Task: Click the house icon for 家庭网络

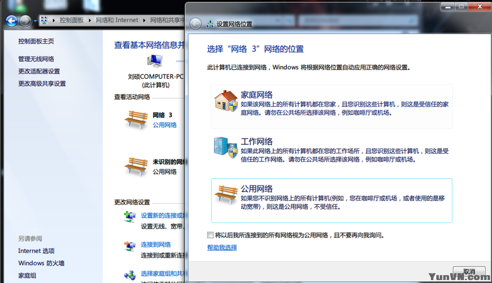Action: tap(226, 101)
